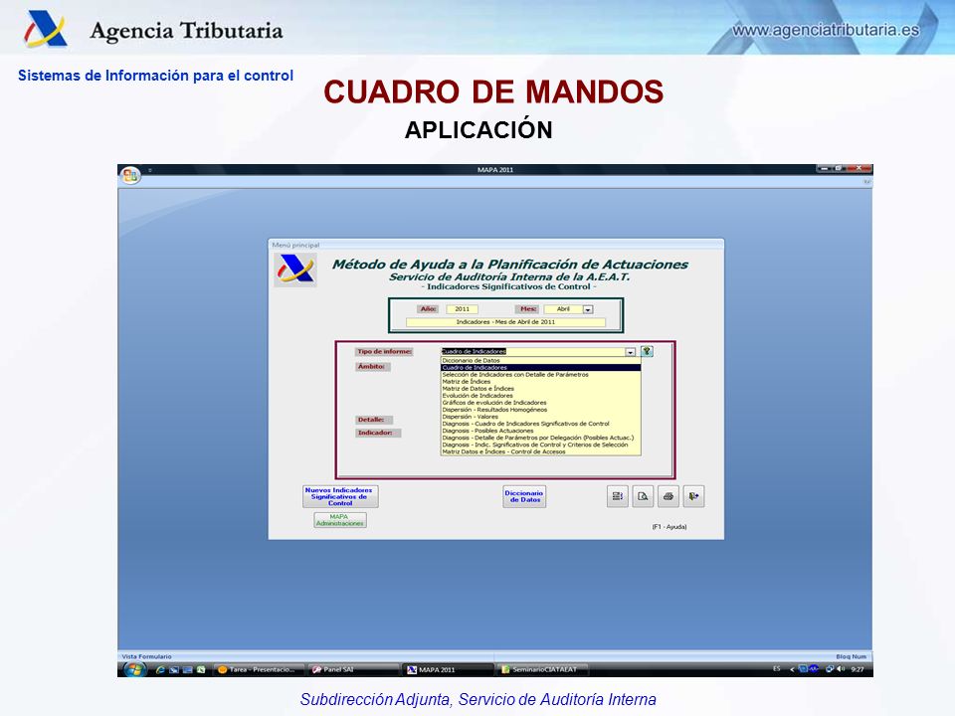Launch Internet Explorer from the quick launch
This screenshot has width=955, height=716.
click(x=160, y=669)
